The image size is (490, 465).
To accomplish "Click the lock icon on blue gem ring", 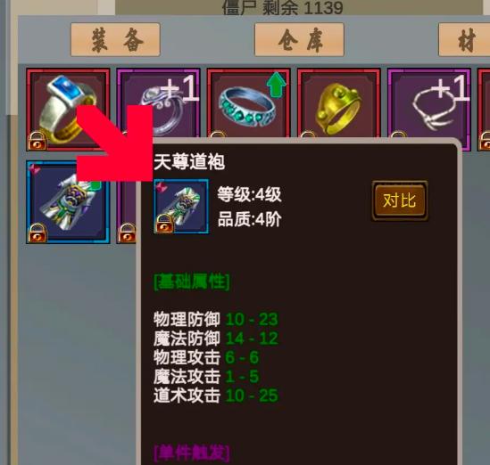I will click(x=37, y=141).
